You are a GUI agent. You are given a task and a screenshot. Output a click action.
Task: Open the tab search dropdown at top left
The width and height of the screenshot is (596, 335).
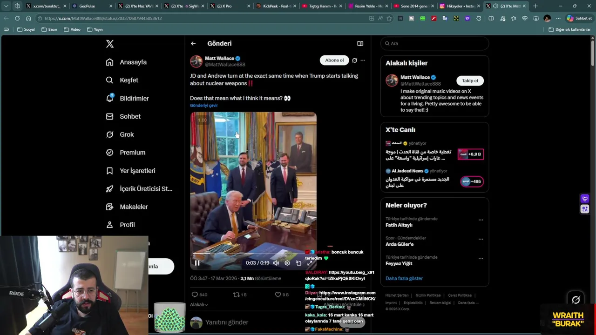tap(6, 6)
